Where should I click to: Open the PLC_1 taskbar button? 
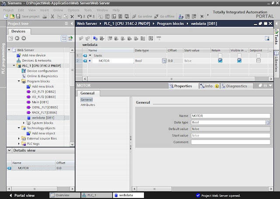click(x=96, y=195)
